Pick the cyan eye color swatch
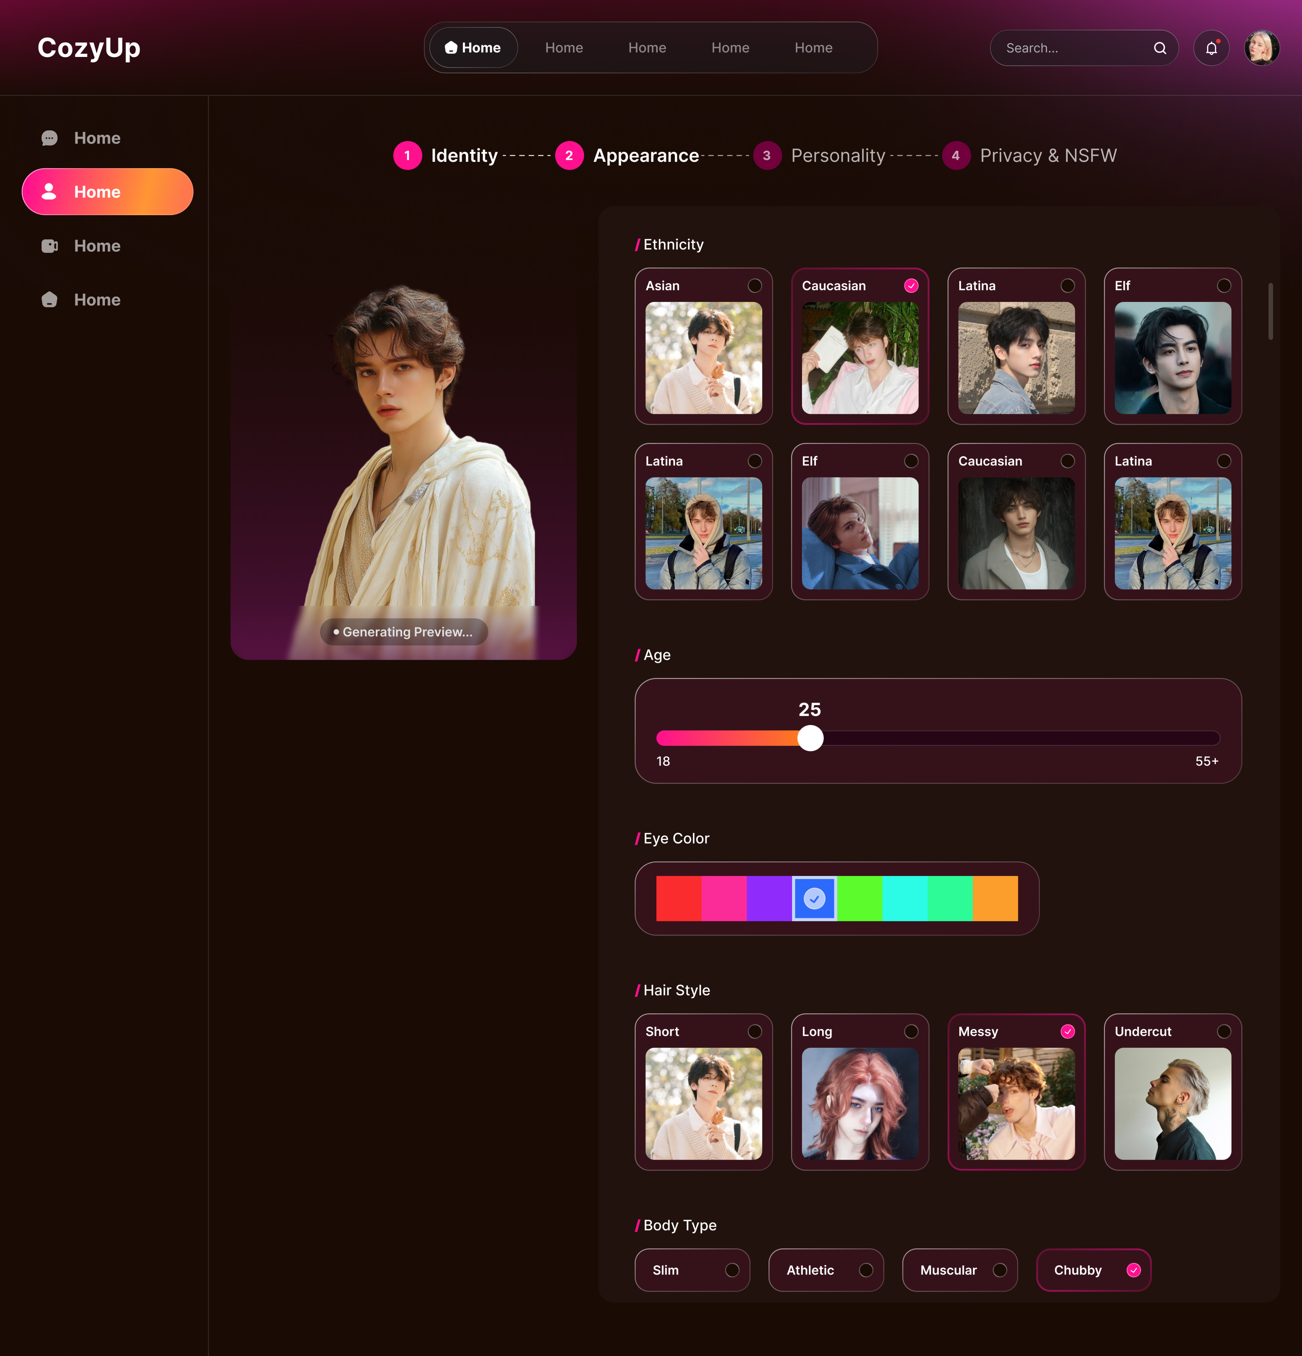This screenshot has width=1302, height=1356. click(904, 899)
